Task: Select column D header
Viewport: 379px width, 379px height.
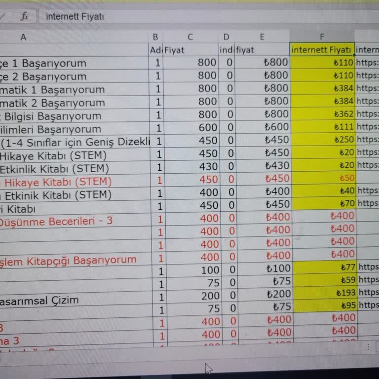Action: 226,37
